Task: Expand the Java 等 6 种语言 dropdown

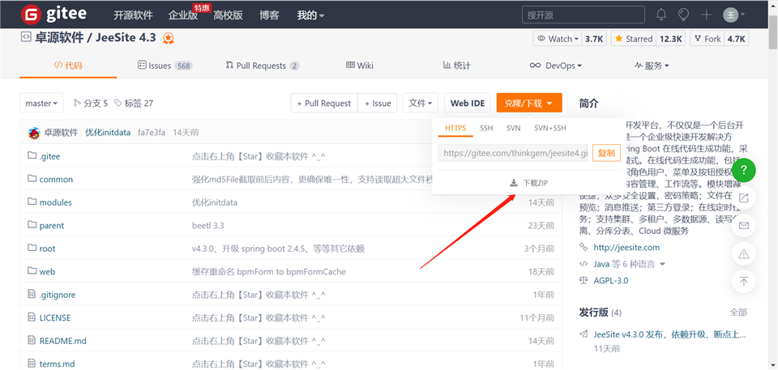Action: pos(629,264)
